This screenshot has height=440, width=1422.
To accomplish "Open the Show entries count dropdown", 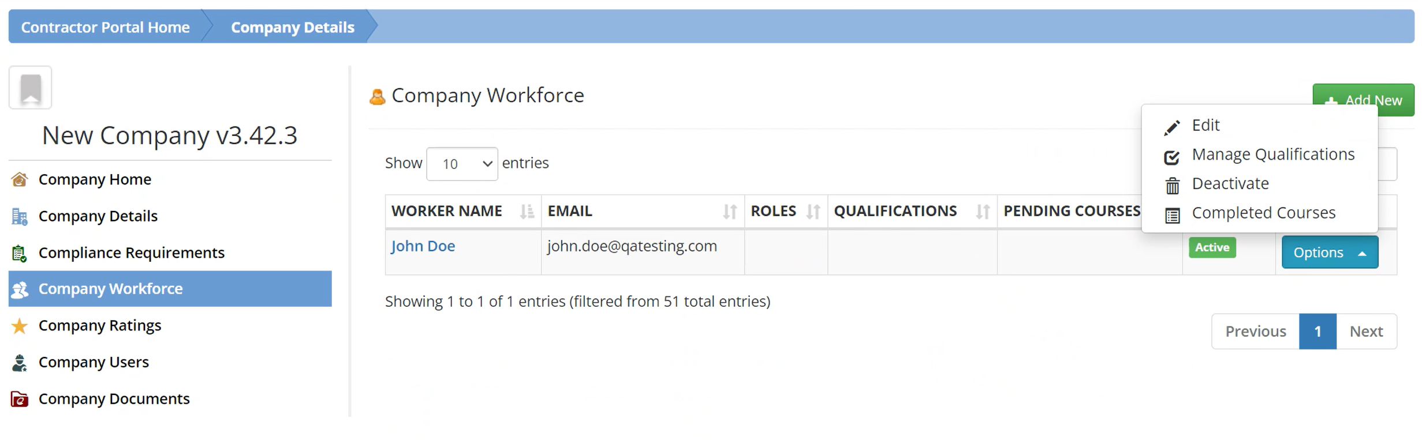I will [x=462, y=164].
